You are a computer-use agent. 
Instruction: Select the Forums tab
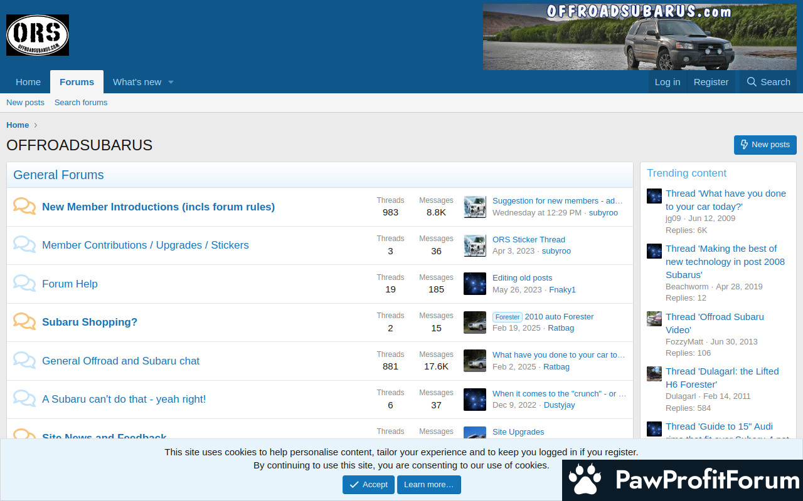[77, 82]
